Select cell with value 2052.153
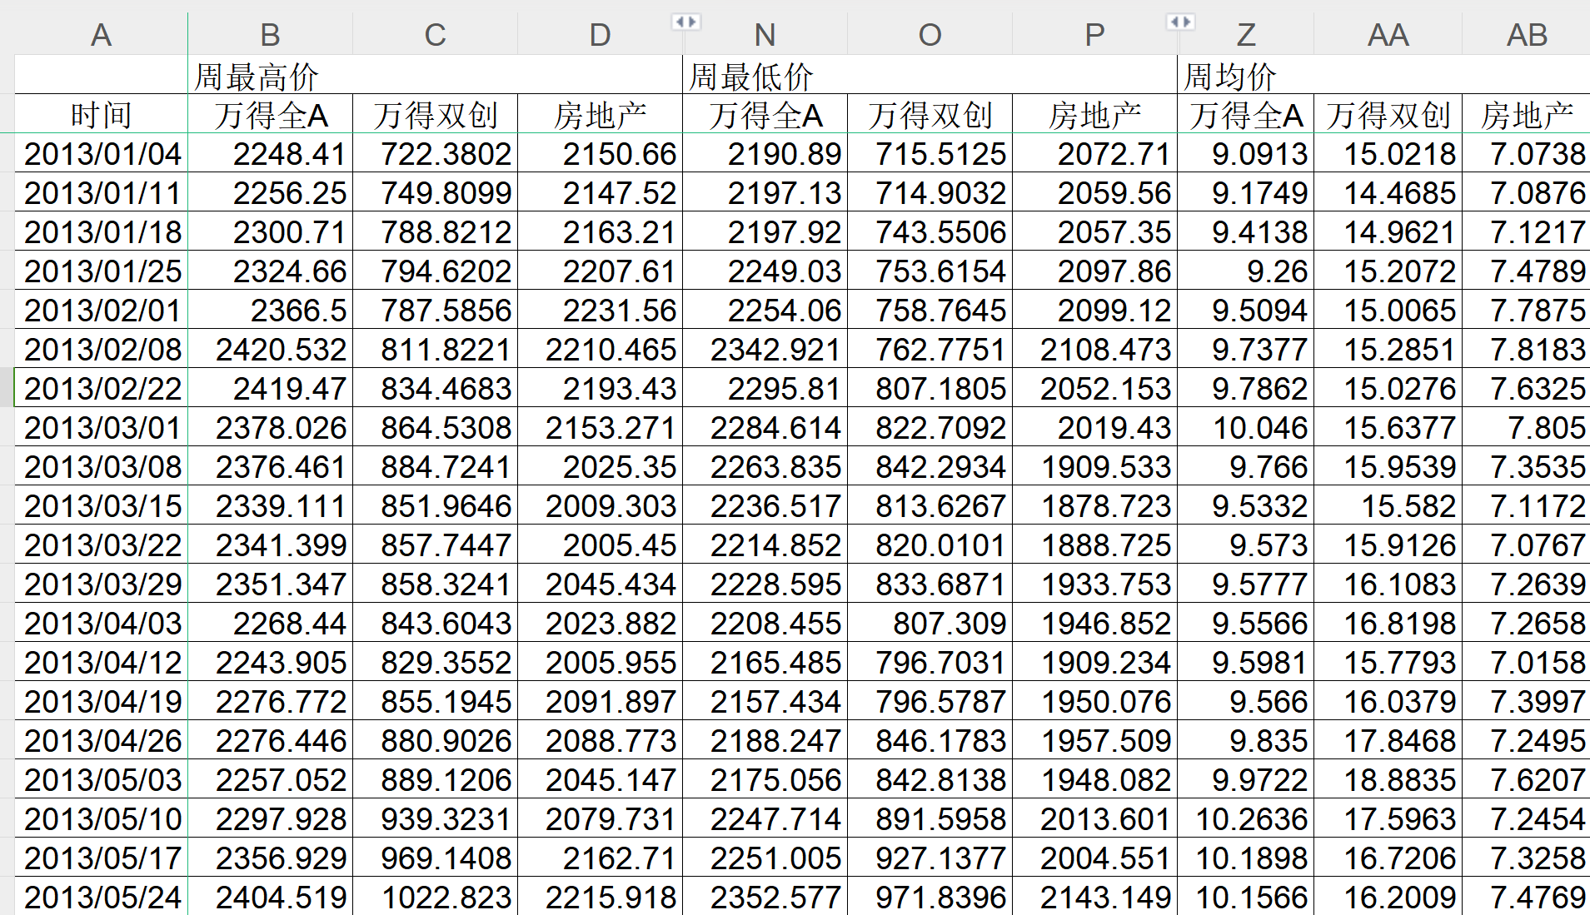This screenshot has height=915, width=1590. click(1094, 388)
